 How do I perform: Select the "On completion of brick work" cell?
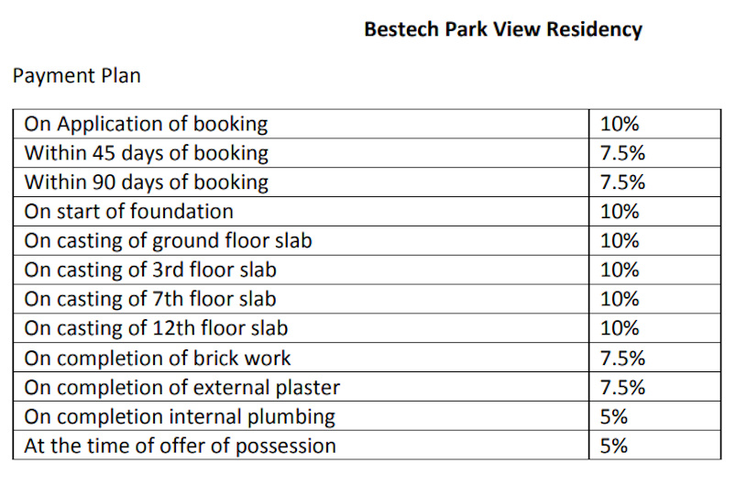[x=158, y=358]
